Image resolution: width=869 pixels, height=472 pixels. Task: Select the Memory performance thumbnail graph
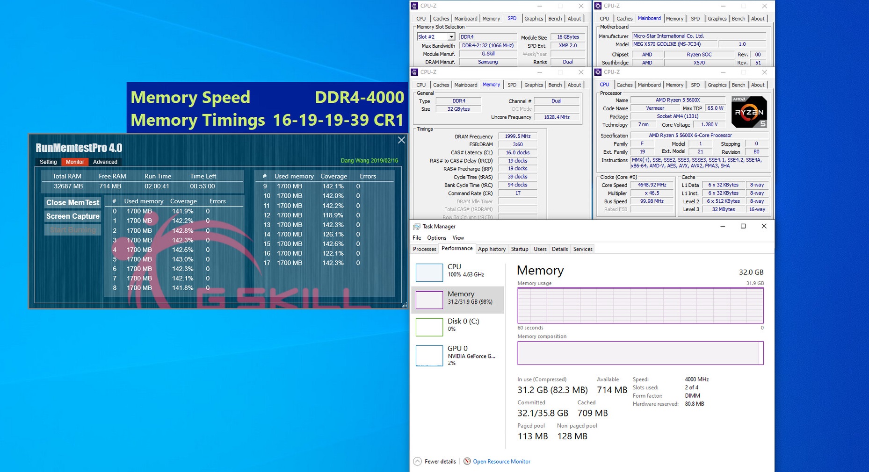coord(429,300)
